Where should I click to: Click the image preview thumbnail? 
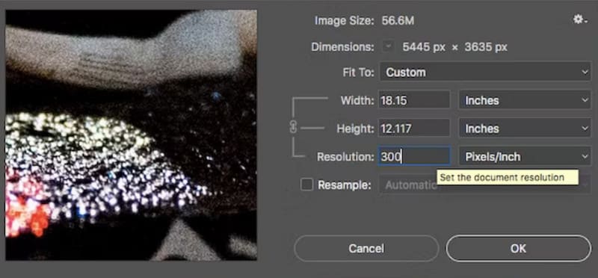coord(132,135)
